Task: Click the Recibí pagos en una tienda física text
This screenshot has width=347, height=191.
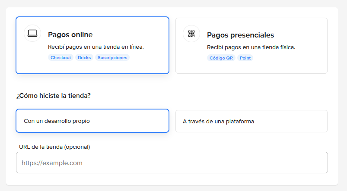Action: click(251, 47)
